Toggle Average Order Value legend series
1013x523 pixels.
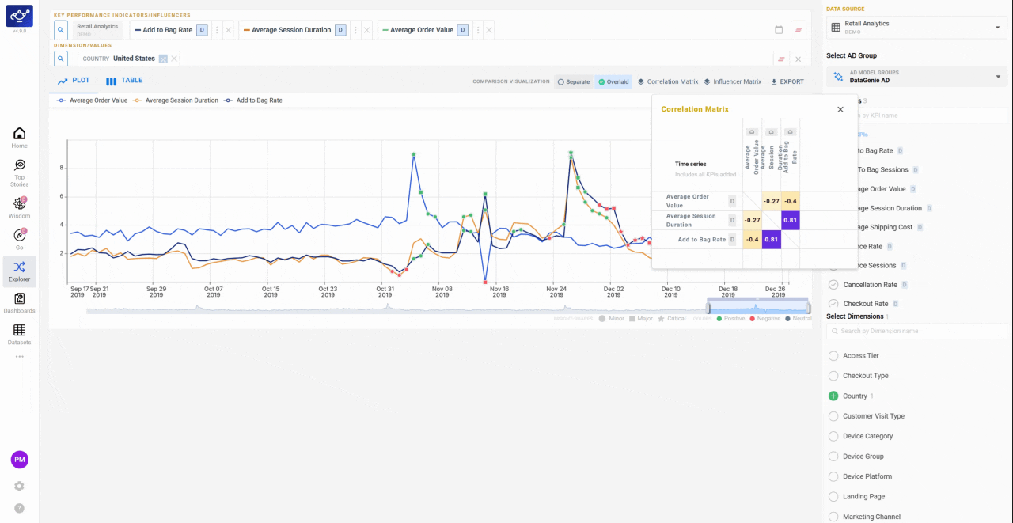coord(92,100)
